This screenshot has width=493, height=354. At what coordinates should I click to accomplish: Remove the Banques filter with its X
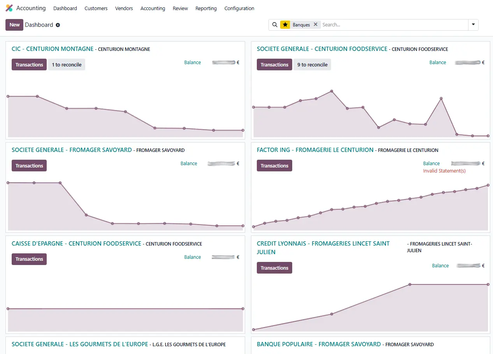tap(316, 24)
